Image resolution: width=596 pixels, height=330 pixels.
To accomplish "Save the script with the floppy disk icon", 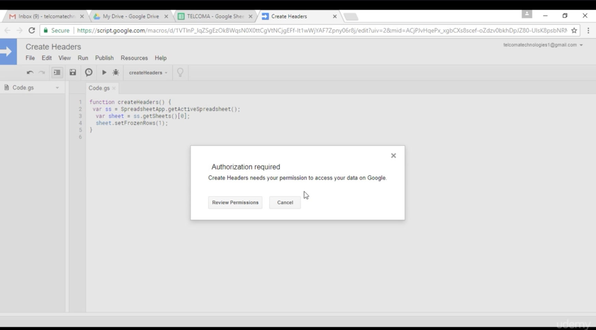I will coord(73,72).
